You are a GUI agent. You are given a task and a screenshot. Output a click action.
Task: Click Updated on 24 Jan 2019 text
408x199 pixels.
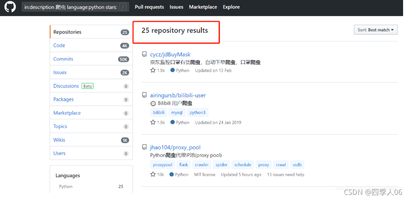(218, 122)
